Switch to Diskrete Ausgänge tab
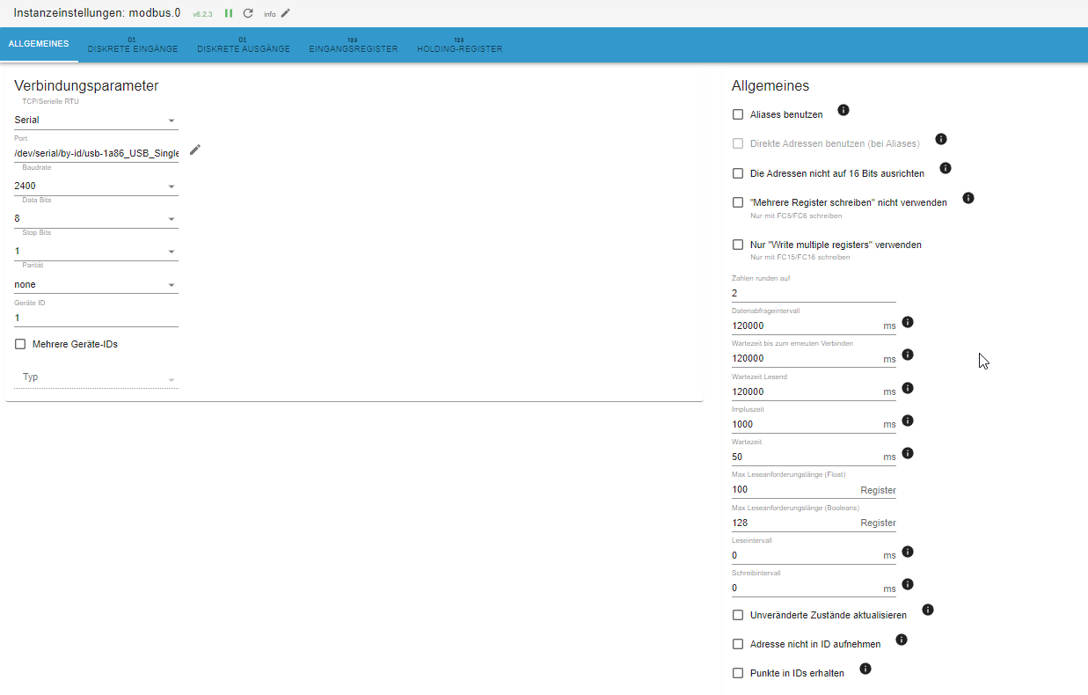 244,45
